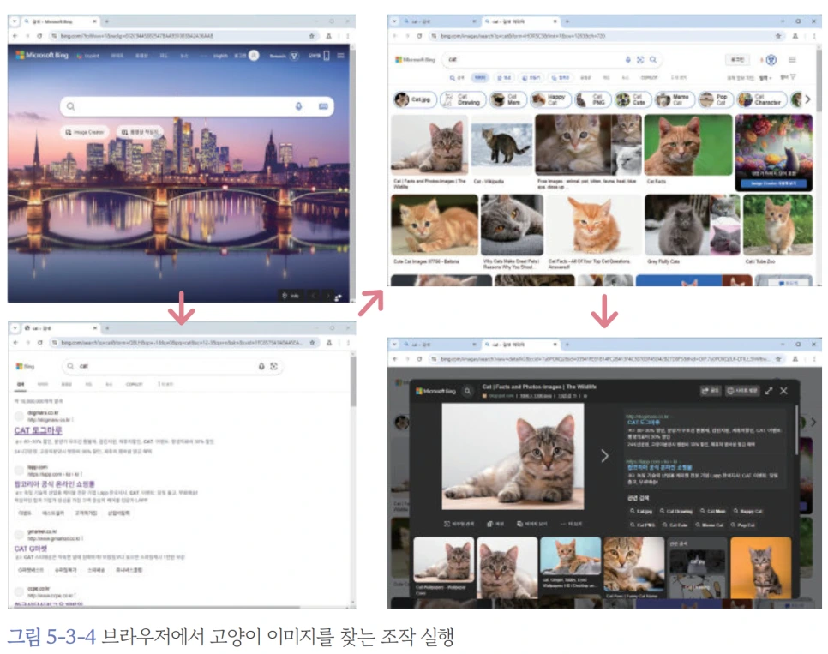This screenshot has width=828, height=654.
Task: Open hamburger menu in image results window
Action: point(792,60)
